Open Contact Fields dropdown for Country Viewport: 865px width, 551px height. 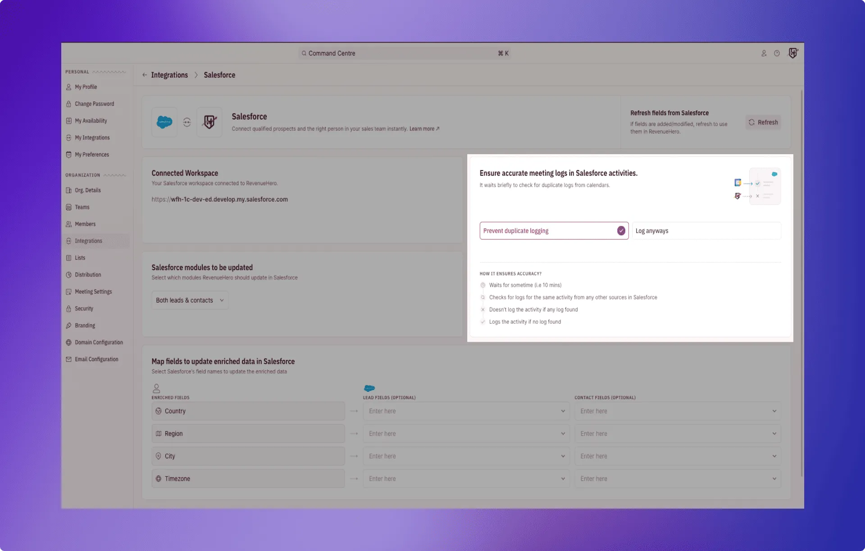[x=678, y=411]
